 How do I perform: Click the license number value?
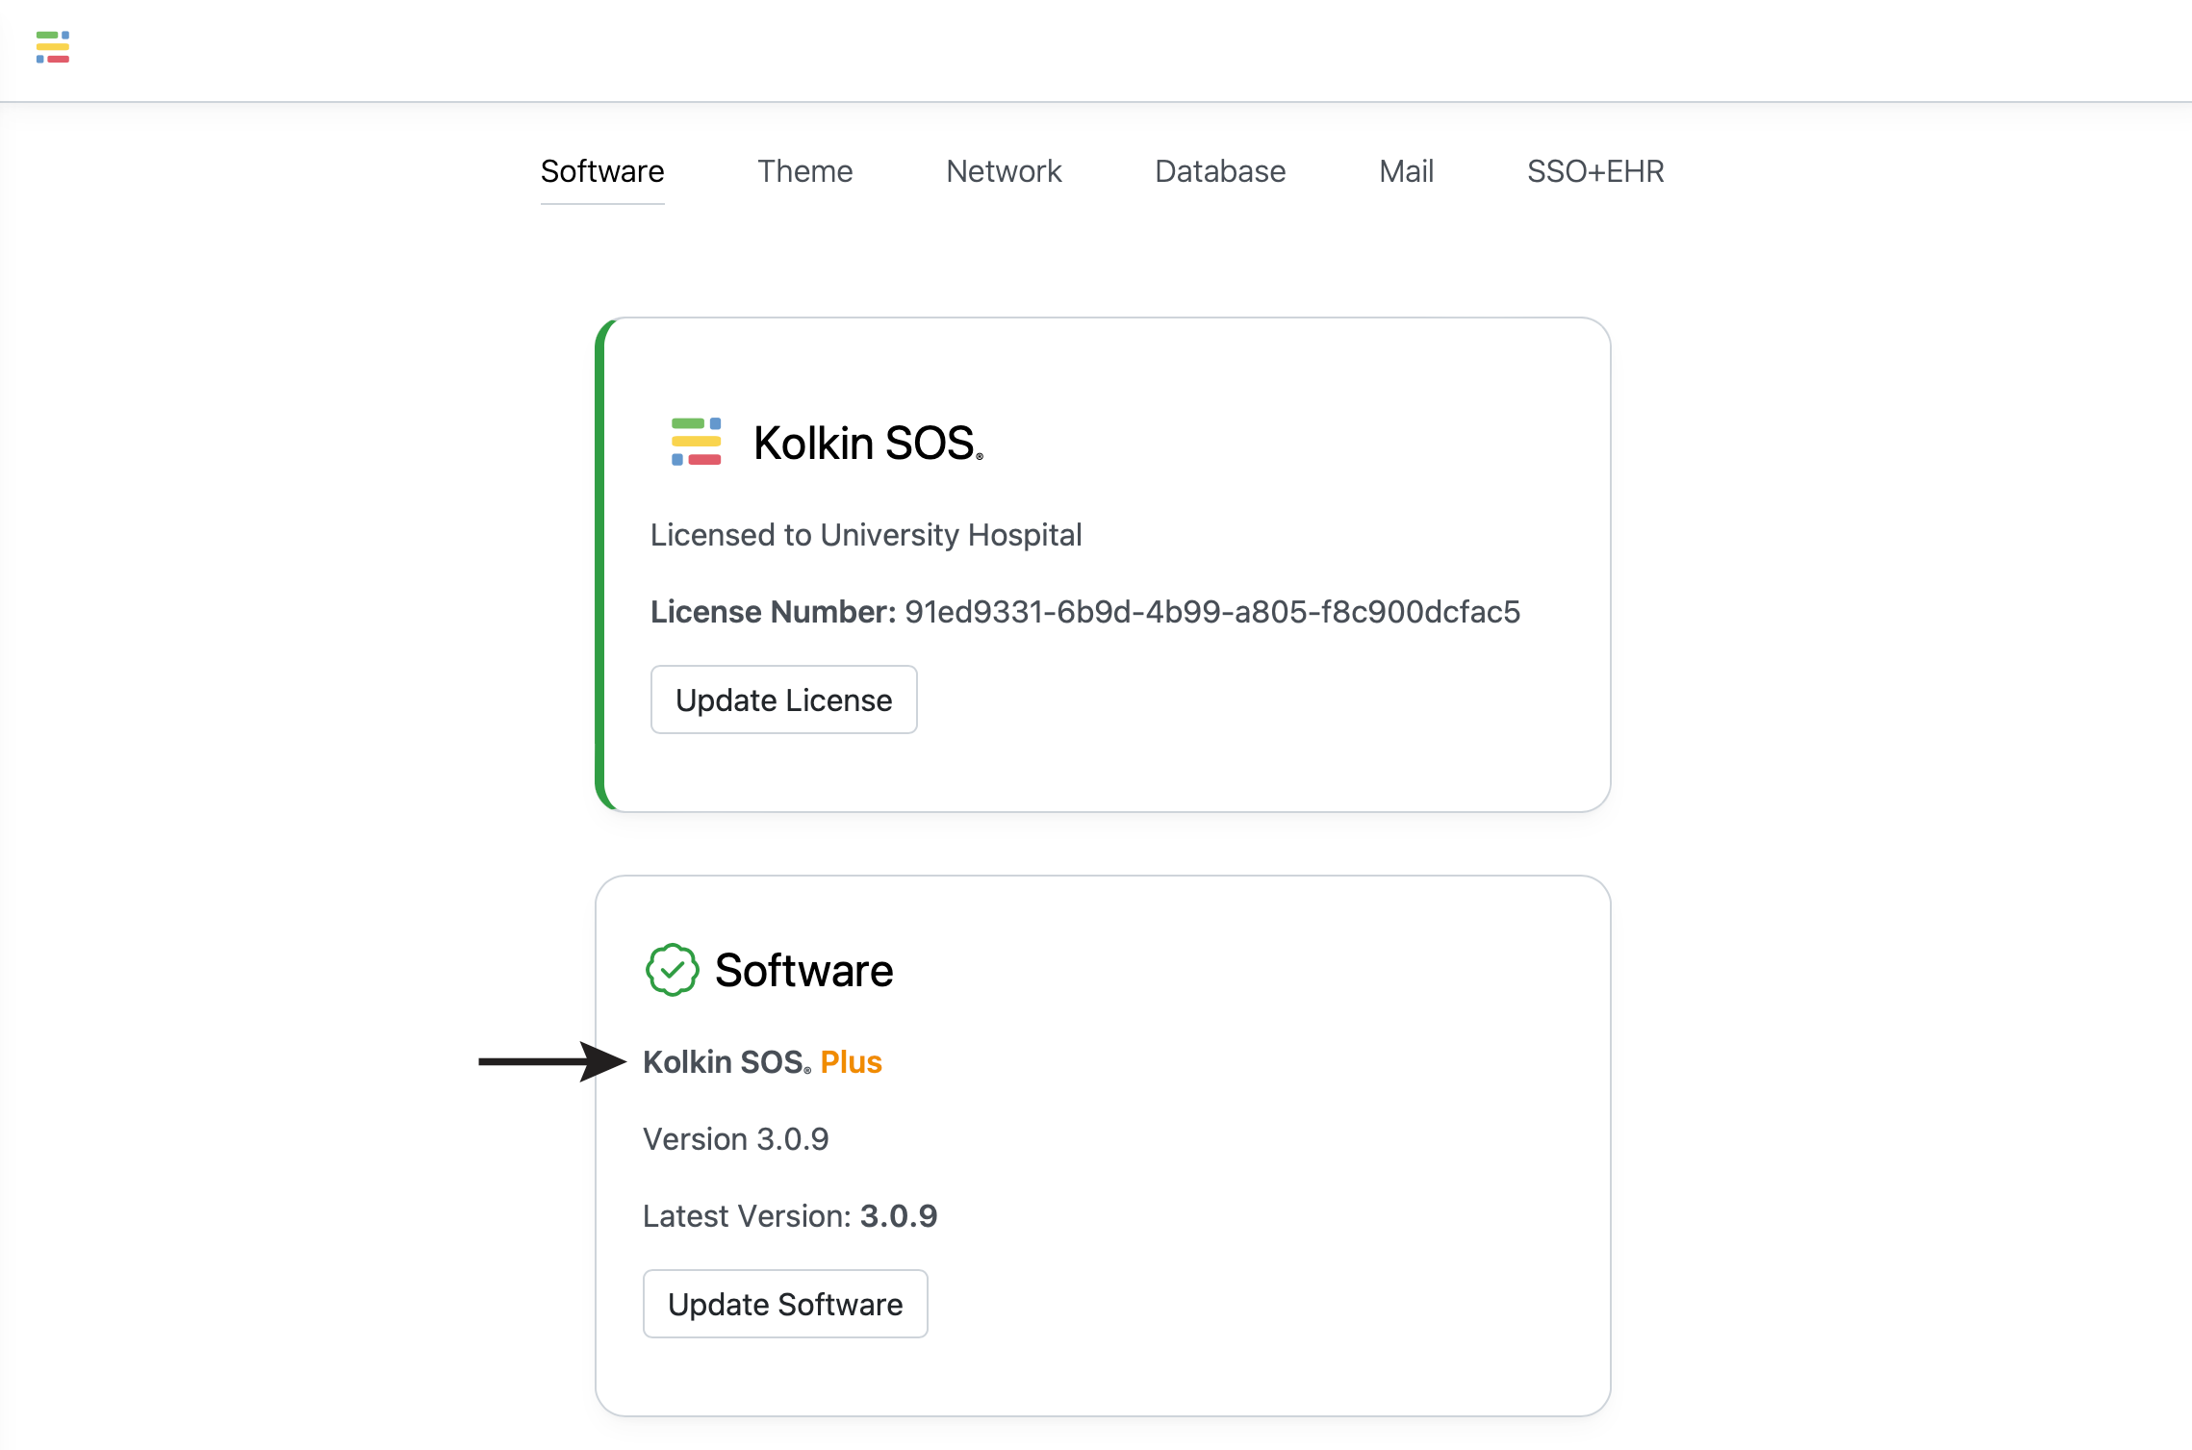1212,612
